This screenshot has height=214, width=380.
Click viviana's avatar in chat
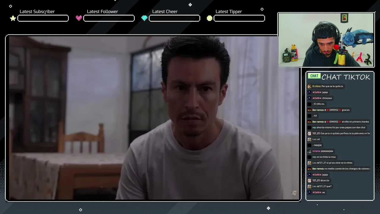pos(309,151)
